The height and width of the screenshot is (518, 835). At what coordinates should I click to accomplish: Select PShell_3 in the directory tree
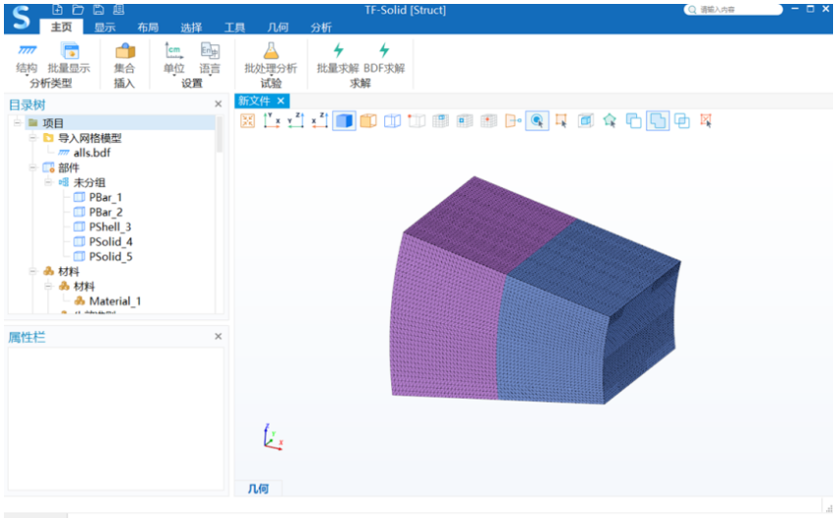(110, 227)
